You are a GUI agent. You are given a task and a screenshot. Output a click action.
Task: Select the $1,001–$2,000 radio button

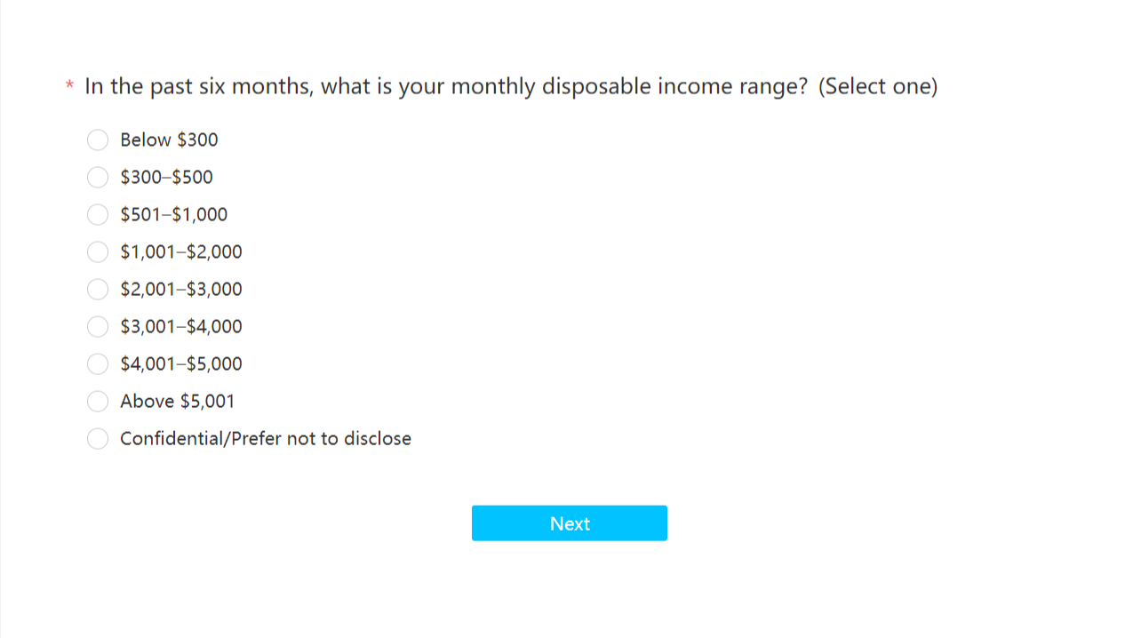(98, 252)
